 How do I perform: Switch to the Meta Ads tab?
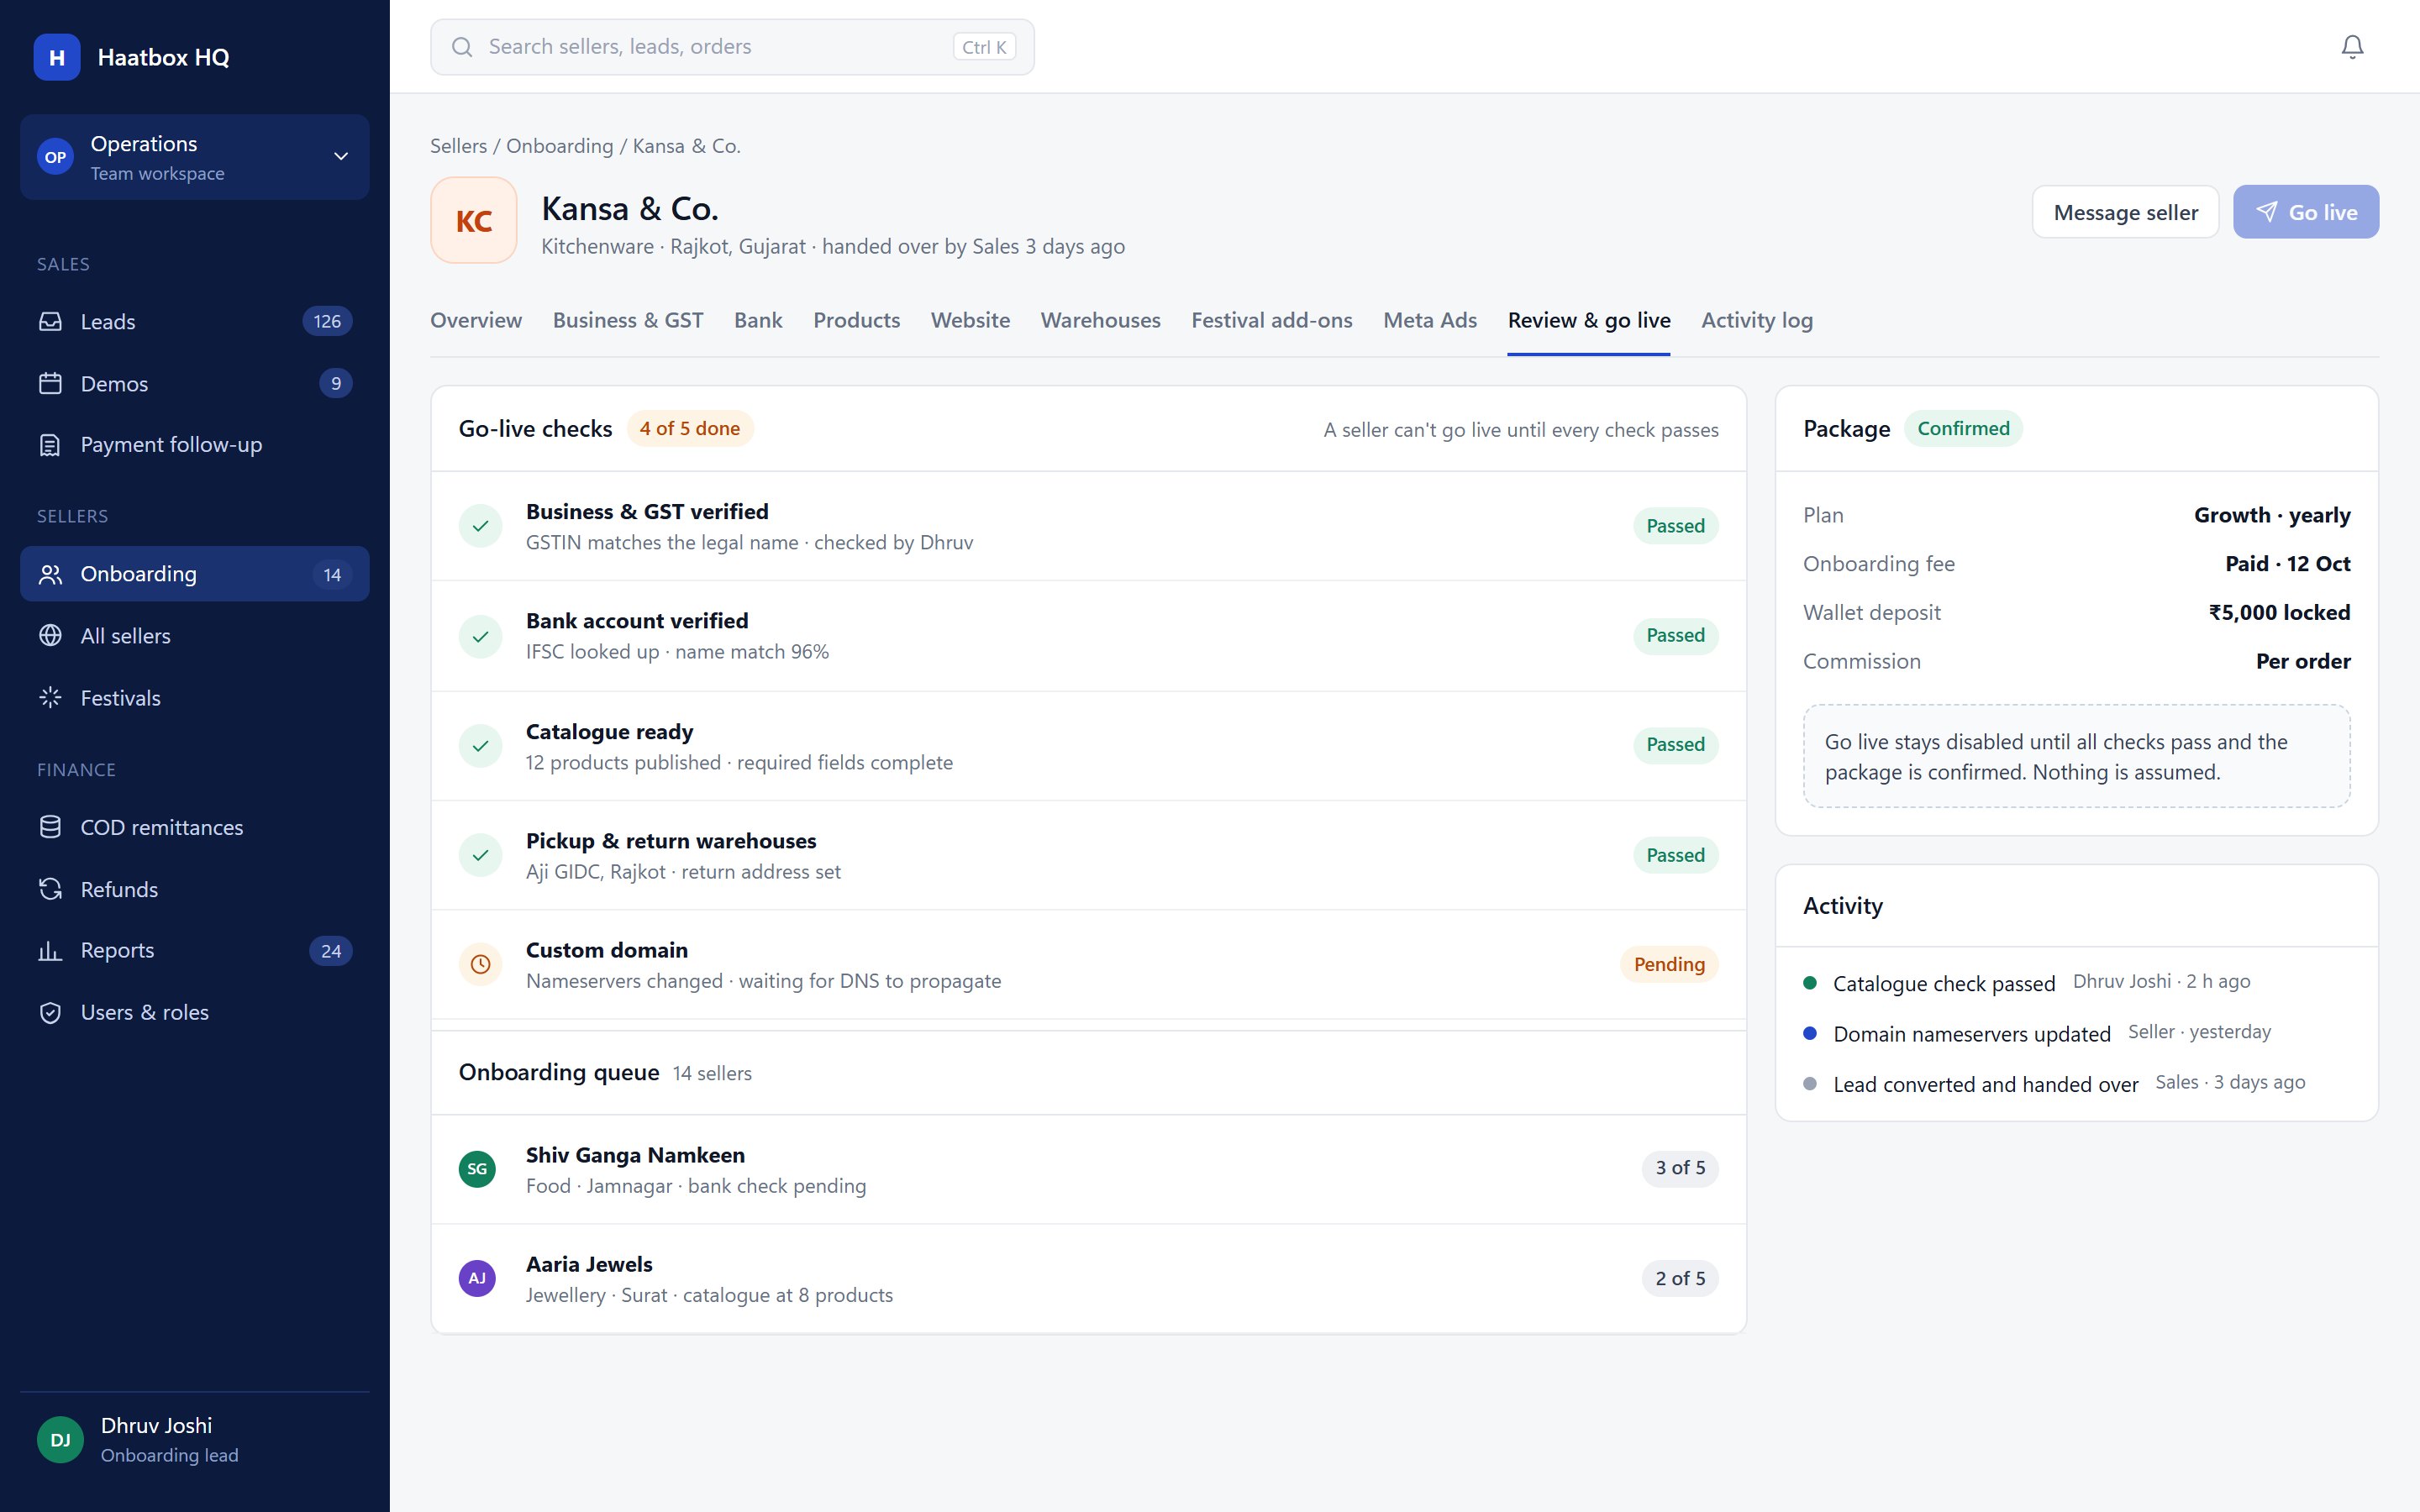[x=1430, y=320]
